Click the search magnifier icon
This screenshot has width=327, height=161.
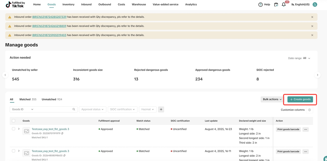click(x=74, y=109)
